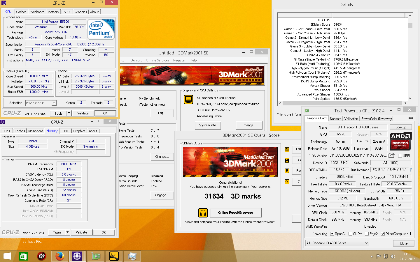Screen dimensions: 420x262
Task: Click the Core Speed value 1800.01 MHz
Action: [39, 76]
